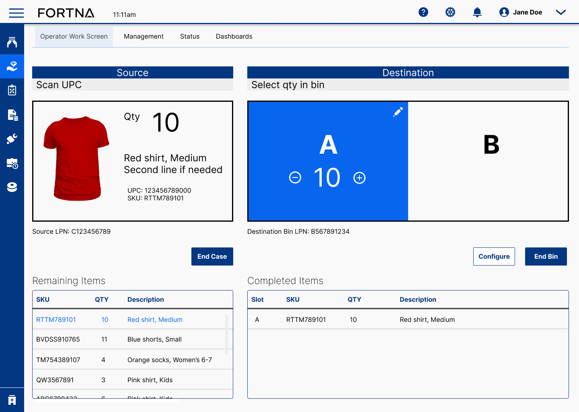Switch to the Management tab
Image resolution: width=579 pixels, height=412 pixels.
(x=144, y=37)
